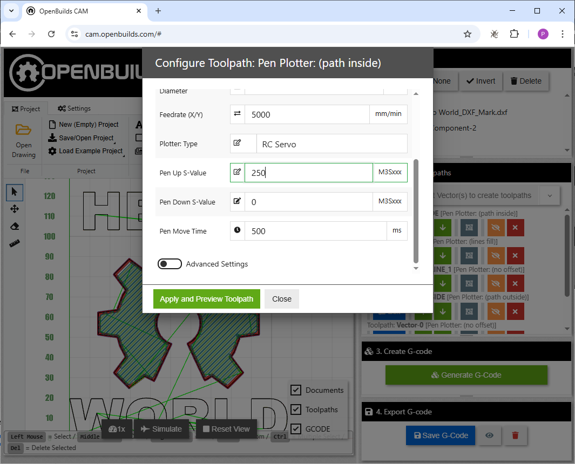Open the browser extensions puzzle icon
The height and width of the screenshot is (464, 575).
[514, 34]
